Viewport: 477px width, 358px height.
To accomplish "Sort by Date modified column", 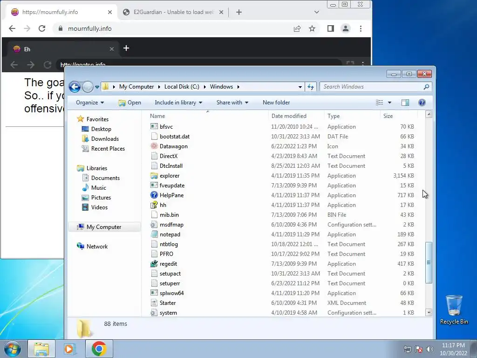I will pos(289,116).
